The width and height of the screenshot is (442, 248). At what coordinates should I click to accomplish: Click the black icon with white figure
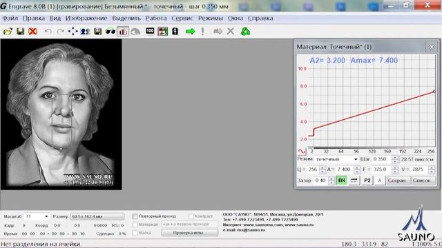coord(175,31)
